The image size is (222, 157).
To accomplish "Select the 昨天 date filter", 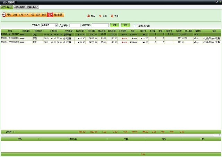I will point(44,15).
